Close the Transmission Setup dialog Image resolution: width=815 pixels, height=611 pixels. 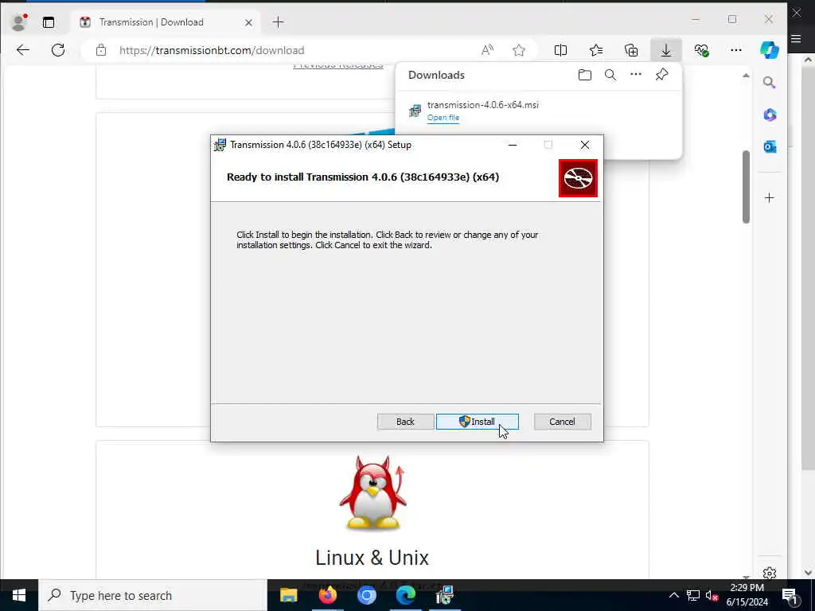(585, 145)
